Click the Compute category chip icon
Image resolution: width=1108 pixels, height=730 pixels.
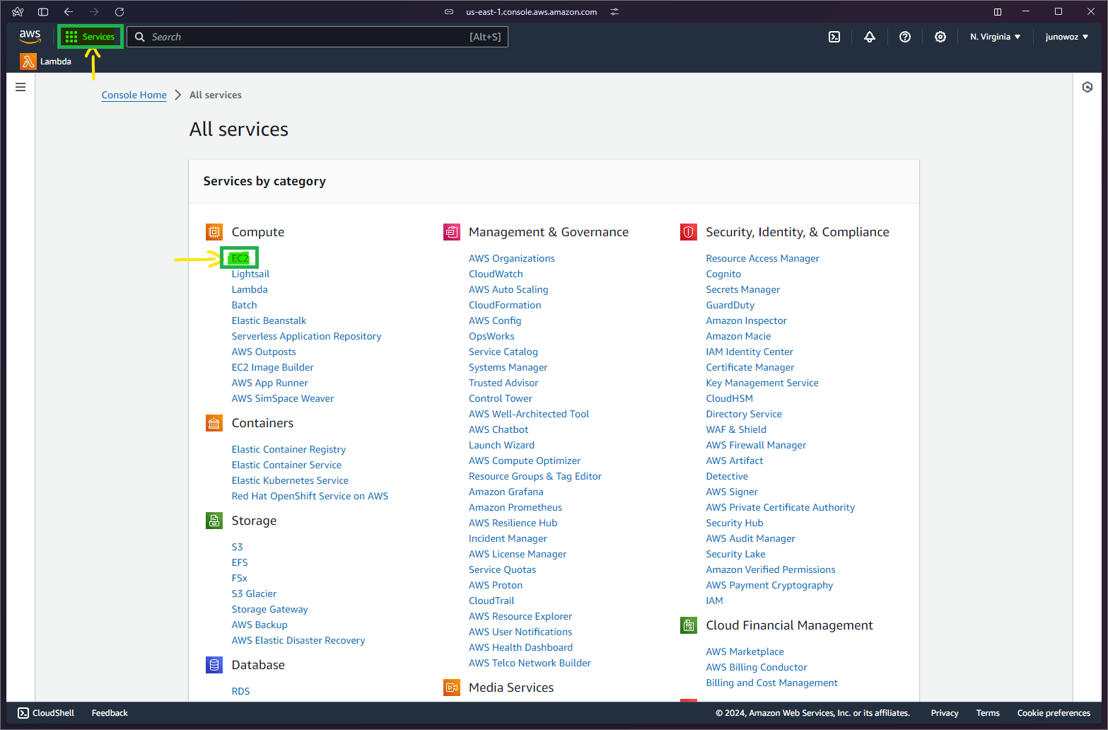pos(214,231)
